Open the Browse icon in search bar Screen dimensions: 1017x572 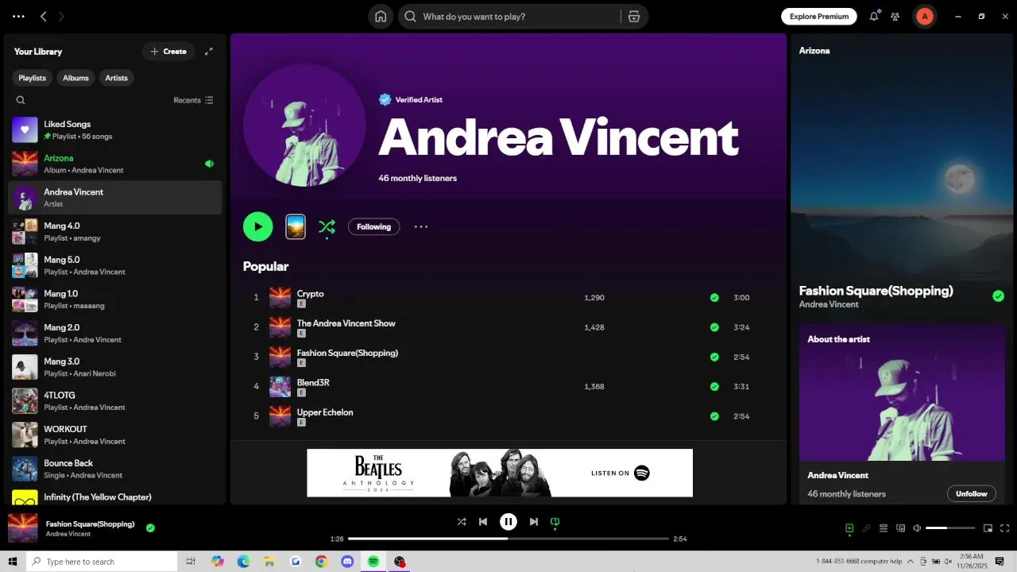click(634, 17)
